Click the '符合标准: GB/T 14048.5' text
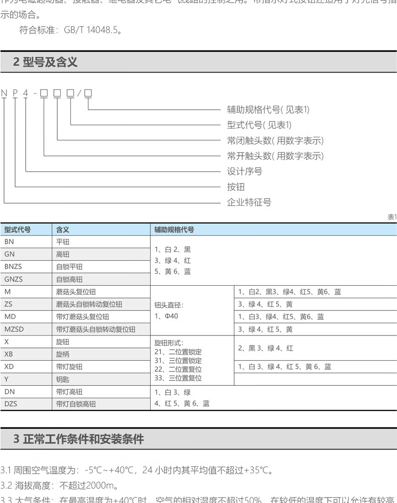The width and height of the screenshot is (397, 503). tap(70, 30)
